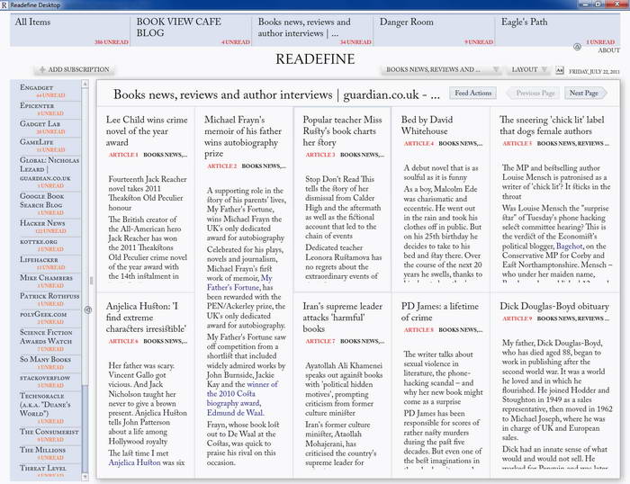630x484 pixels.
Task: Go to the Next Page
Action: click(585, 93)
